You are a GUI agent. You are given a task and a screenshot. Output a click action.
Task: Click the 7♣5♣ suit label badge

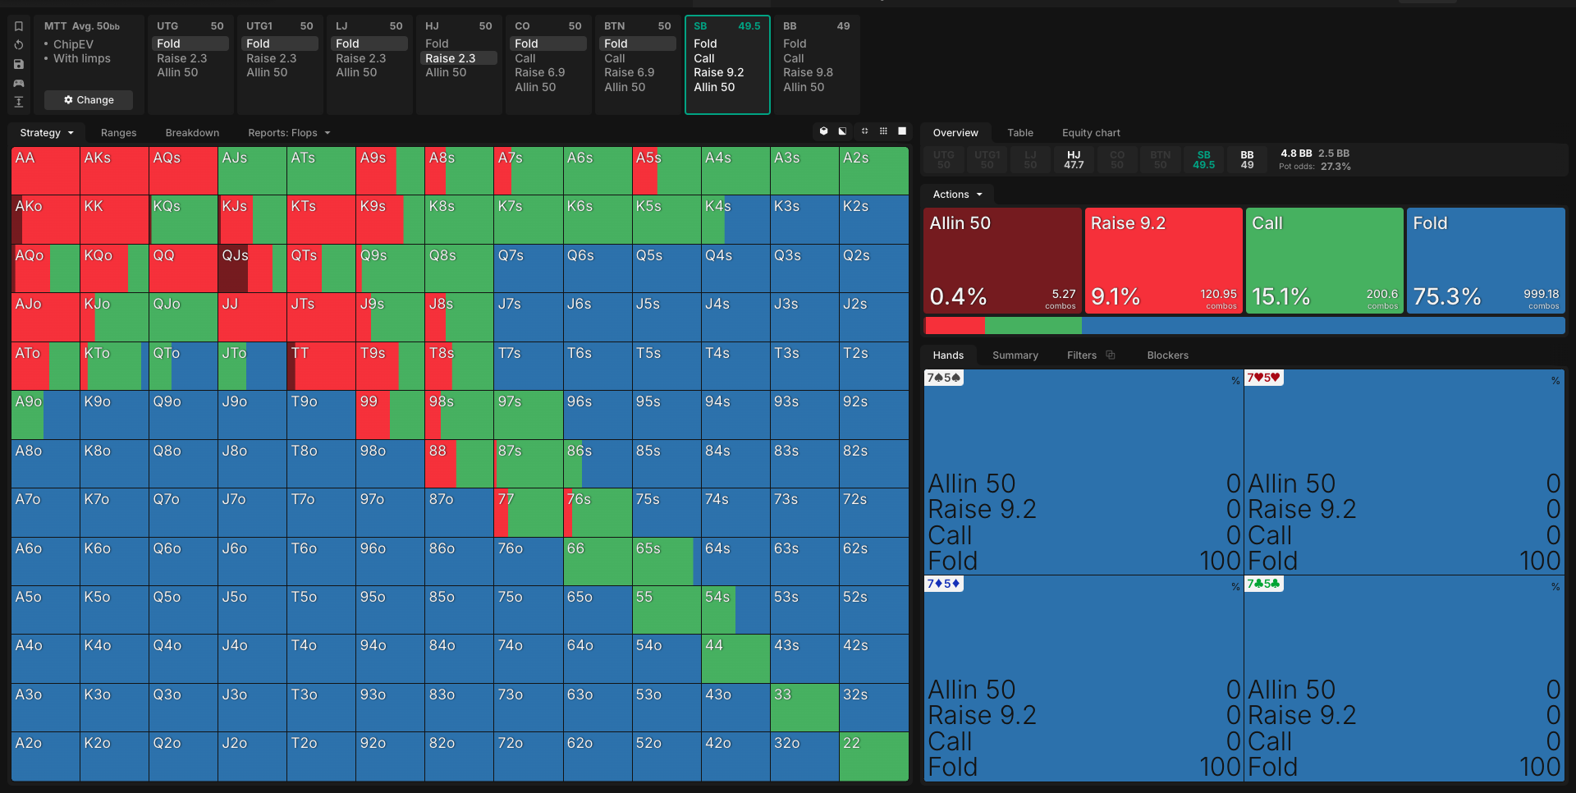tap(1263, 584)
